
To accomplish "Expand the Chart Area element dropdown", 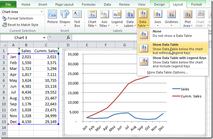I will pos(41,12).
